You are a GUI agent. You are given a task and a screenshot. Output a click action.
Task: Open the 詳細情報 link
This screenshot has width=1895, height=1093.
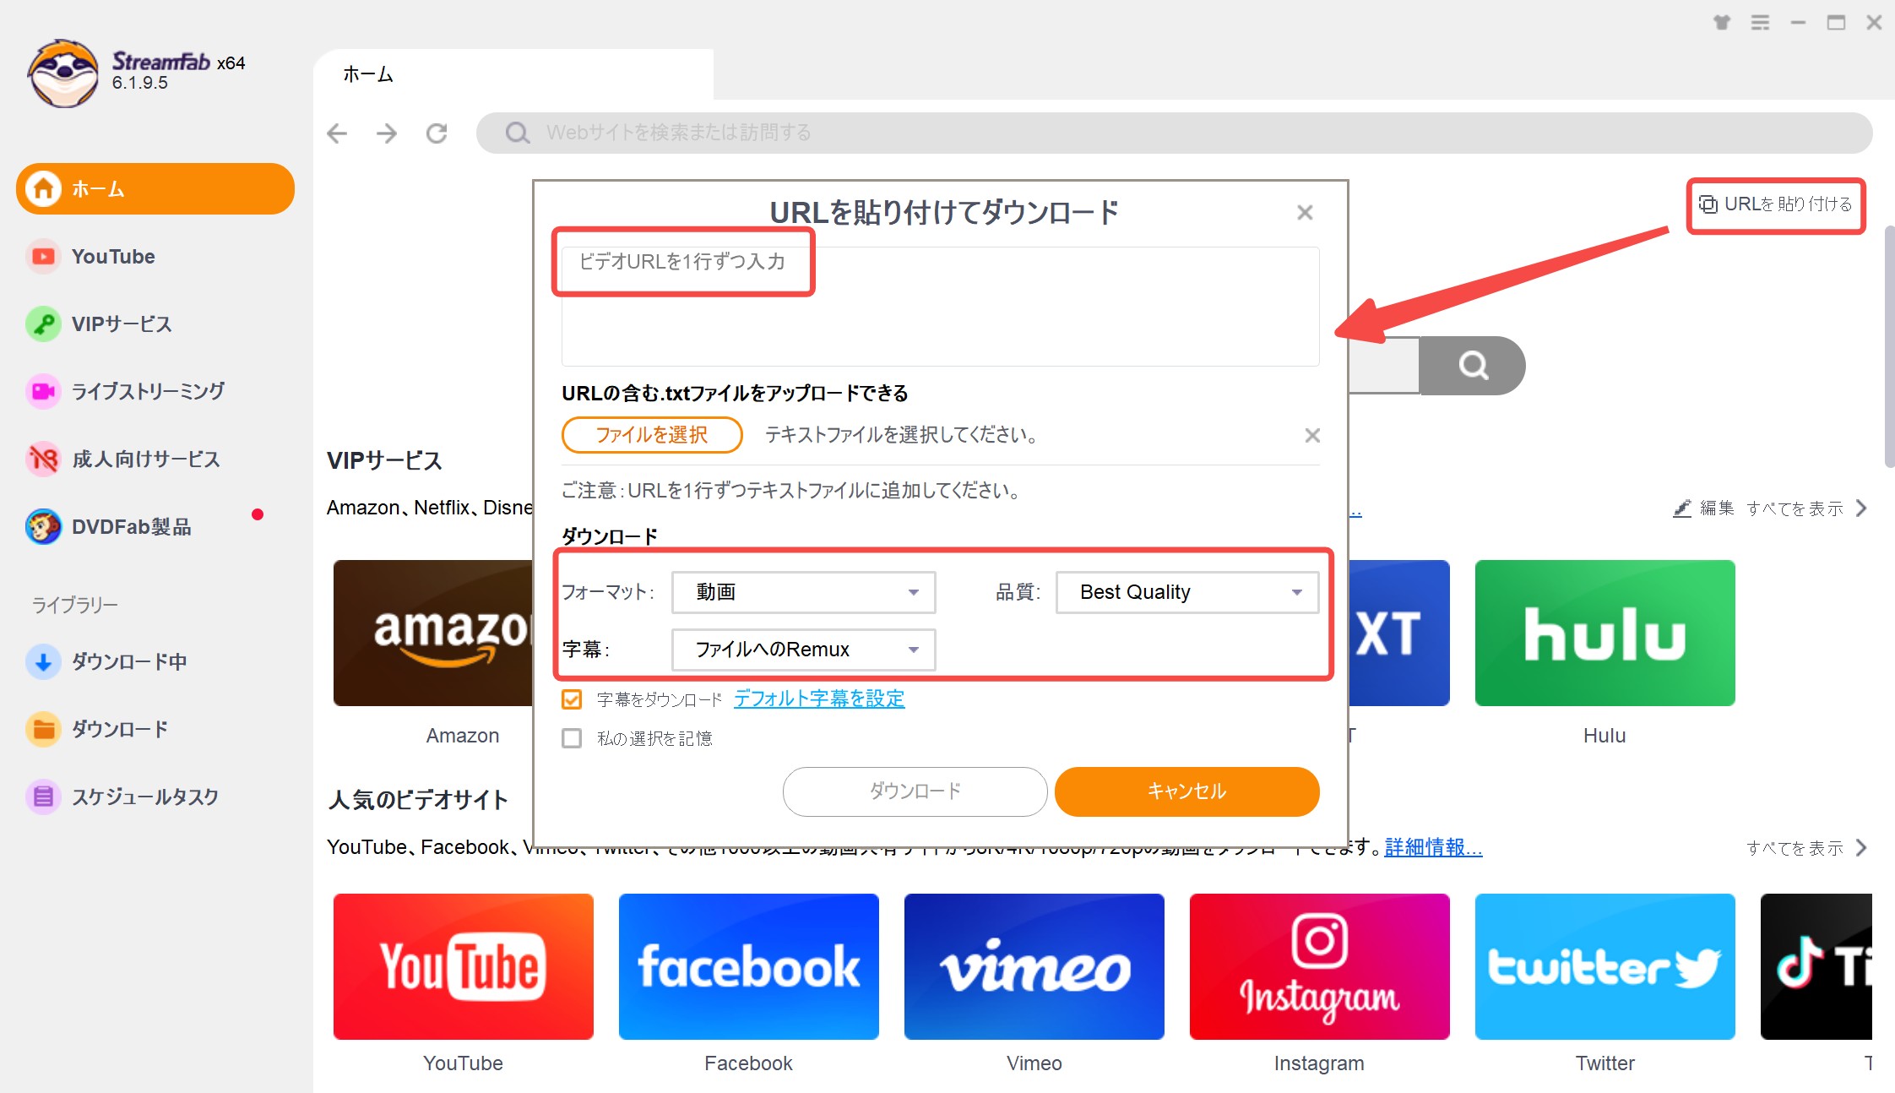pyautogui.click(x=1433, y=847)
